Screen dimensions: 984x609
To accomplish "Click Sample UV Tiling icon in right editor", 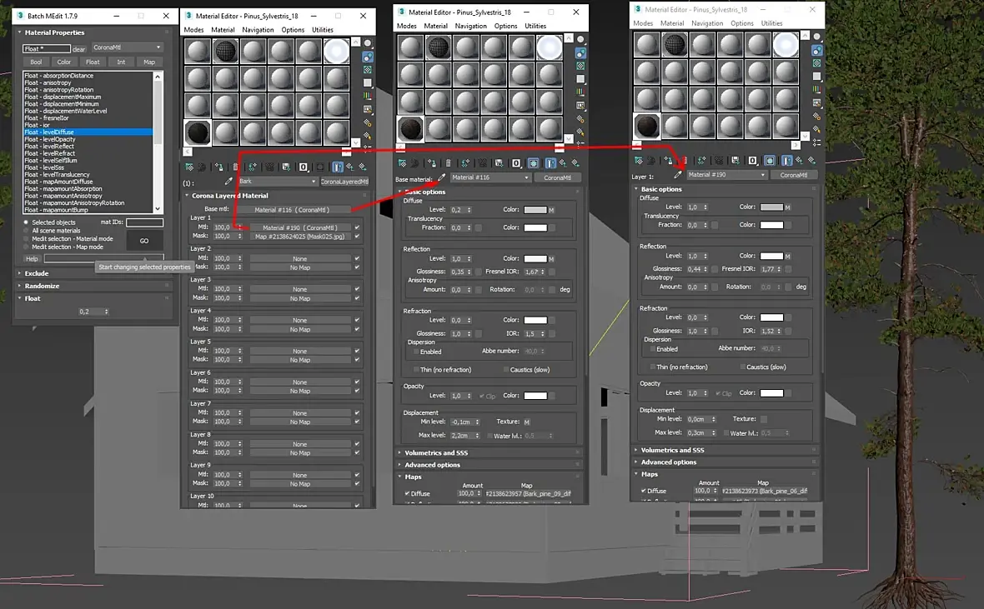I will point(816,77).
